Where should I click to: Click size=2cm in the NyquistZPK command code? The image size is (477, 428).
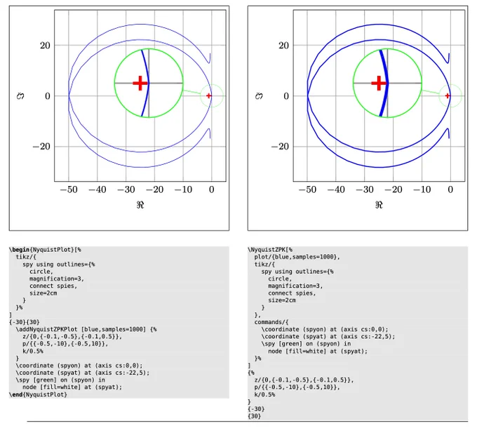coord(282,300)
